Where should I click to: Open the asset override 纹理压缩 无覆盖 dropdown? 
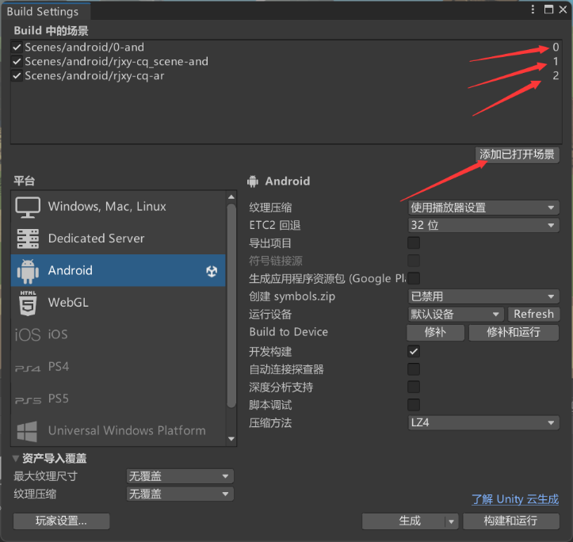(x=180, y=494)
